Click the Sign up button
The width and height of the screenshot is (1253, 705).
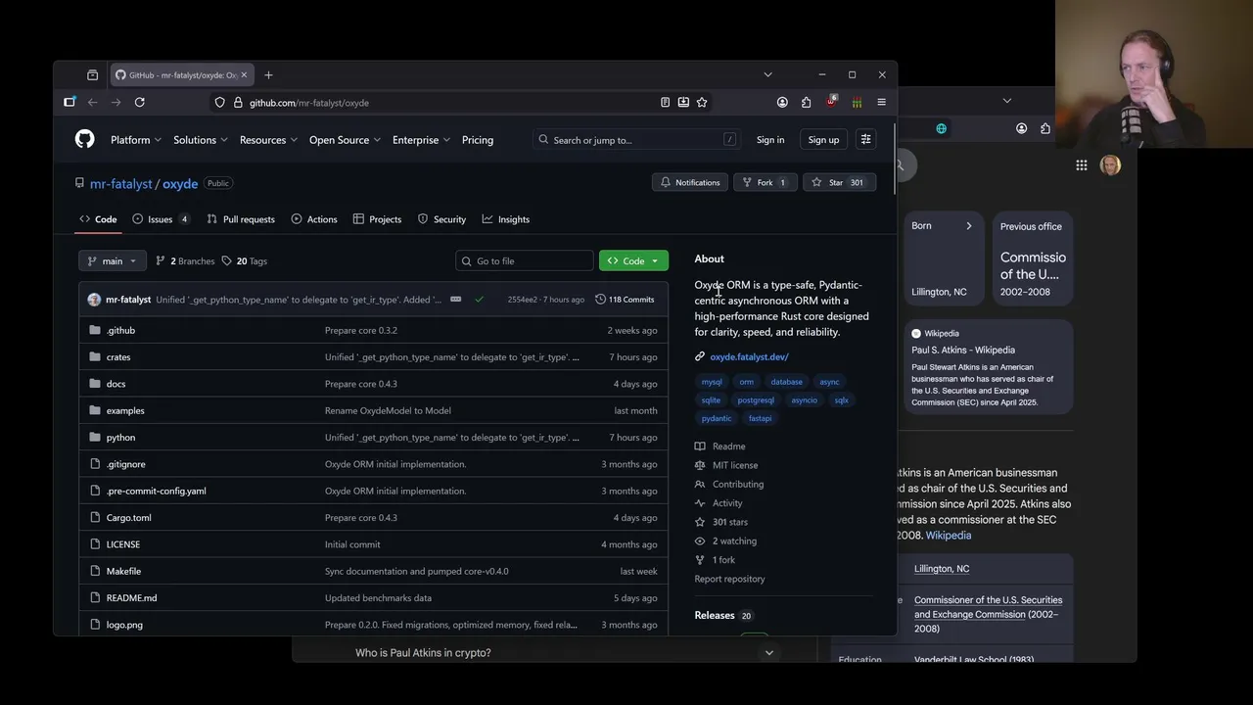[x=823, y=140]
